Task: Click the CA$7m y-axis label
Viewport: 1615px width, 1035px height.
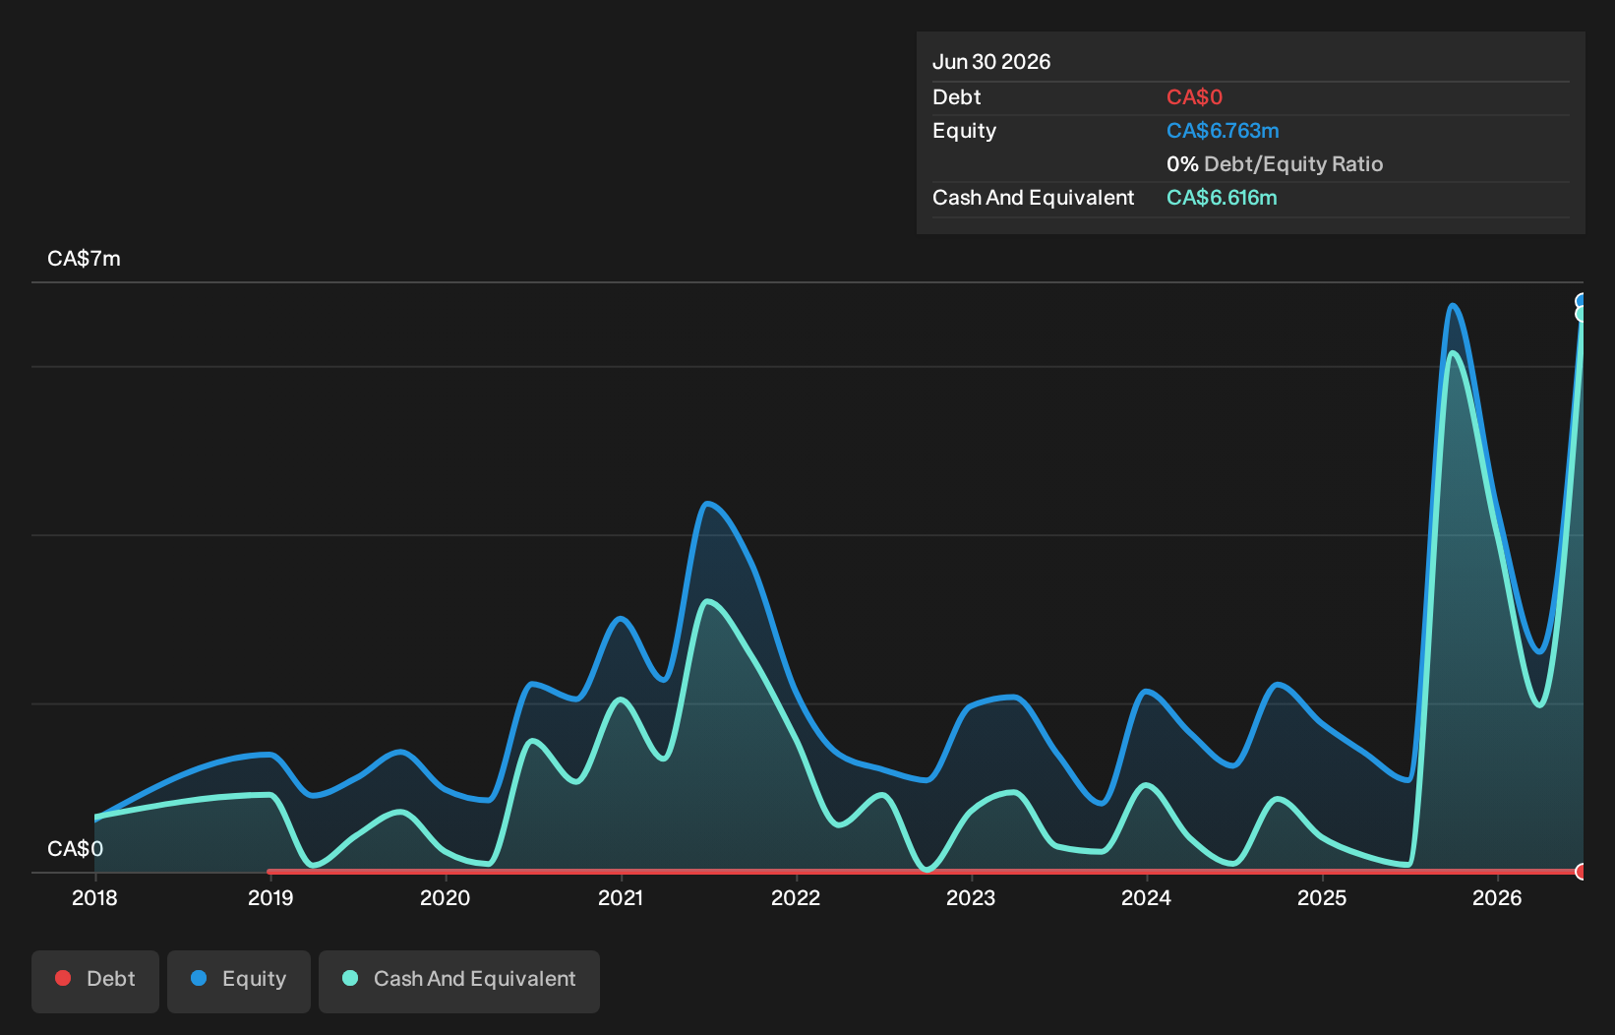Action: (x=84, y=259)
